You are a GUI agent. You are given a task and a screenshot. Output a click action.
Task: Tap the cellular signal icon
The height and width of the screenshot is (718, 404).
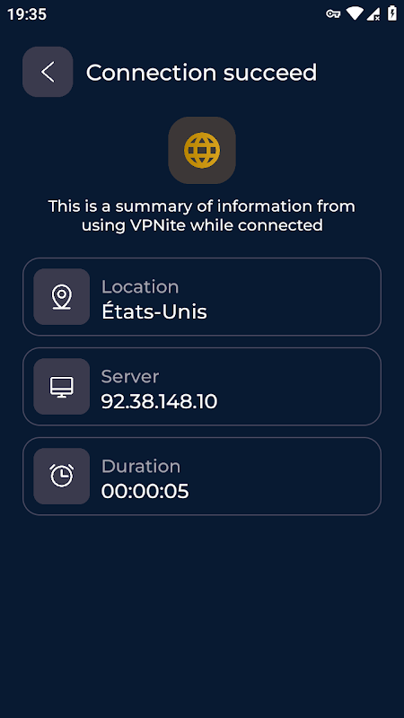373,14
